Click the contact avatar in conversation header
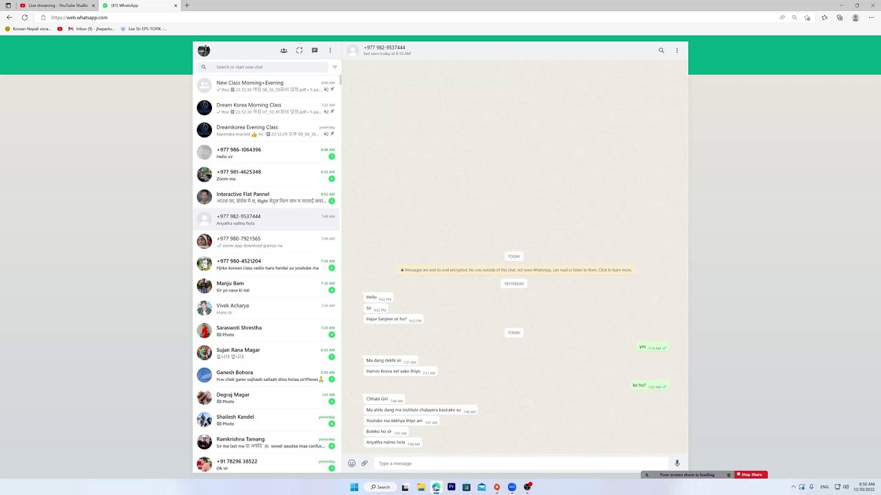This screenshot has height=495, width=881. pos(353,50)
